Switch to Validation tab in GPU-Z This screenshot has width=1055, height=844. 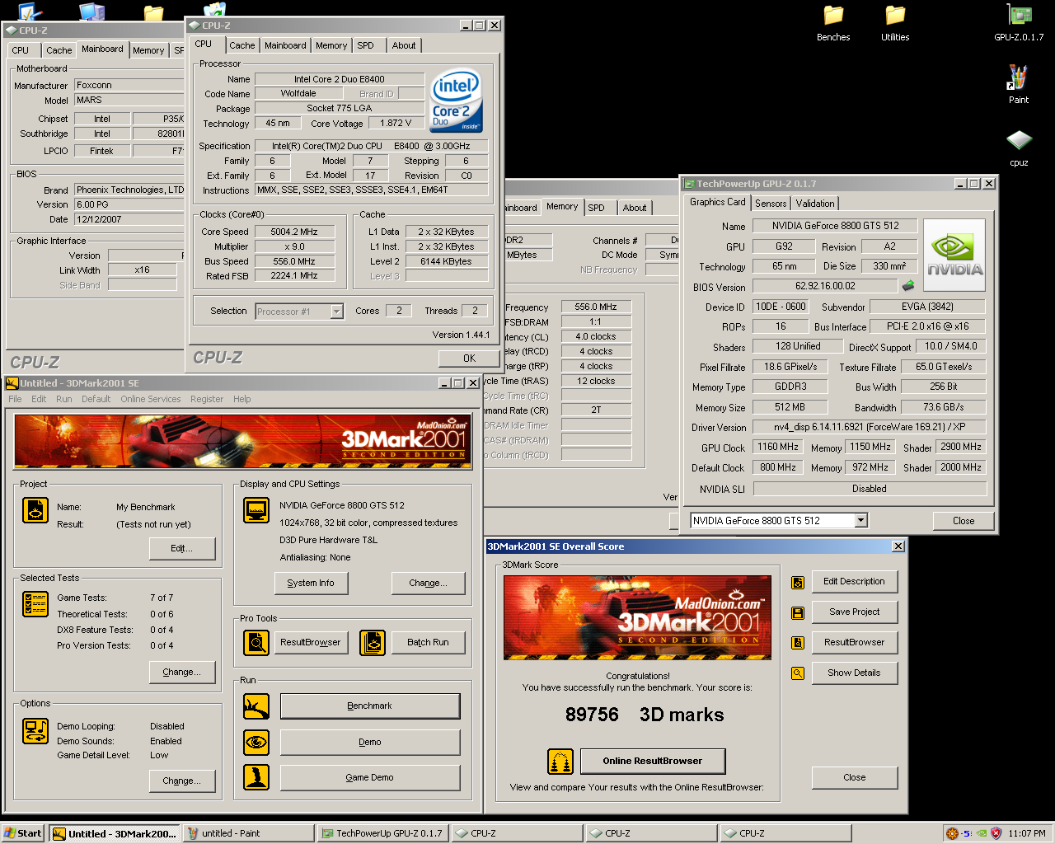(x=815, y=204)
